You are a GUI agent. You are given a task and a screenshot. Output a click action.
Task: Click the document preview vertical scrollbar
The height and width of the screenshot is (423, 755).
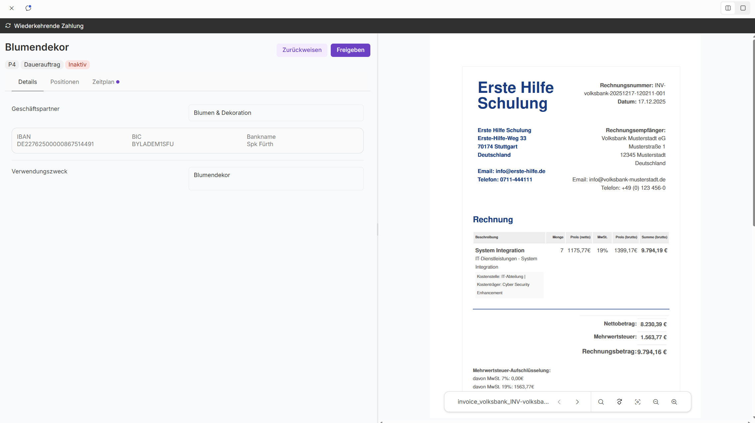pos(753,133)
